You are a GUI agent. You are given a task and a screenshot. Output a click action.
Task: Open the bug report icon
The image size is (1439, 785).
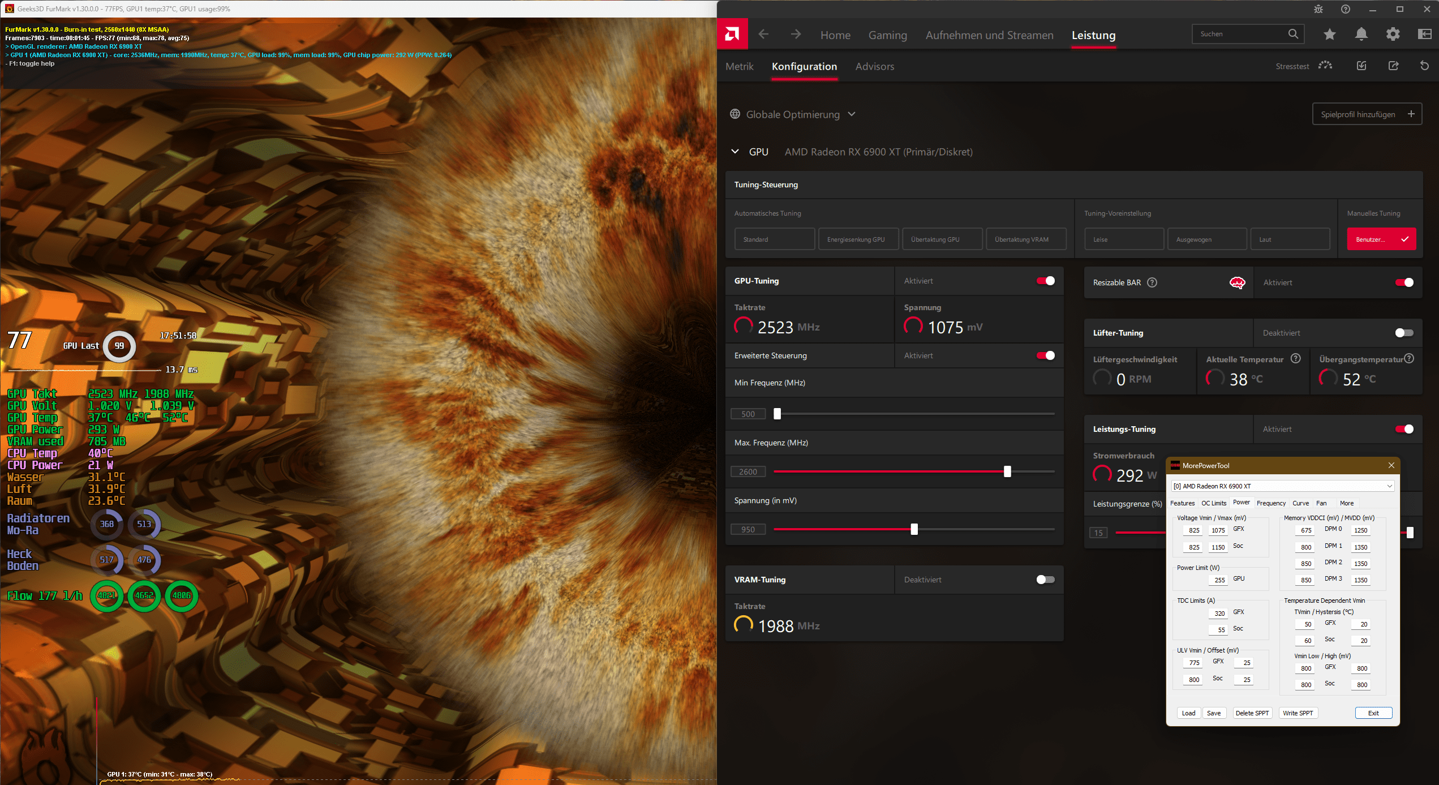point(1318,9)
